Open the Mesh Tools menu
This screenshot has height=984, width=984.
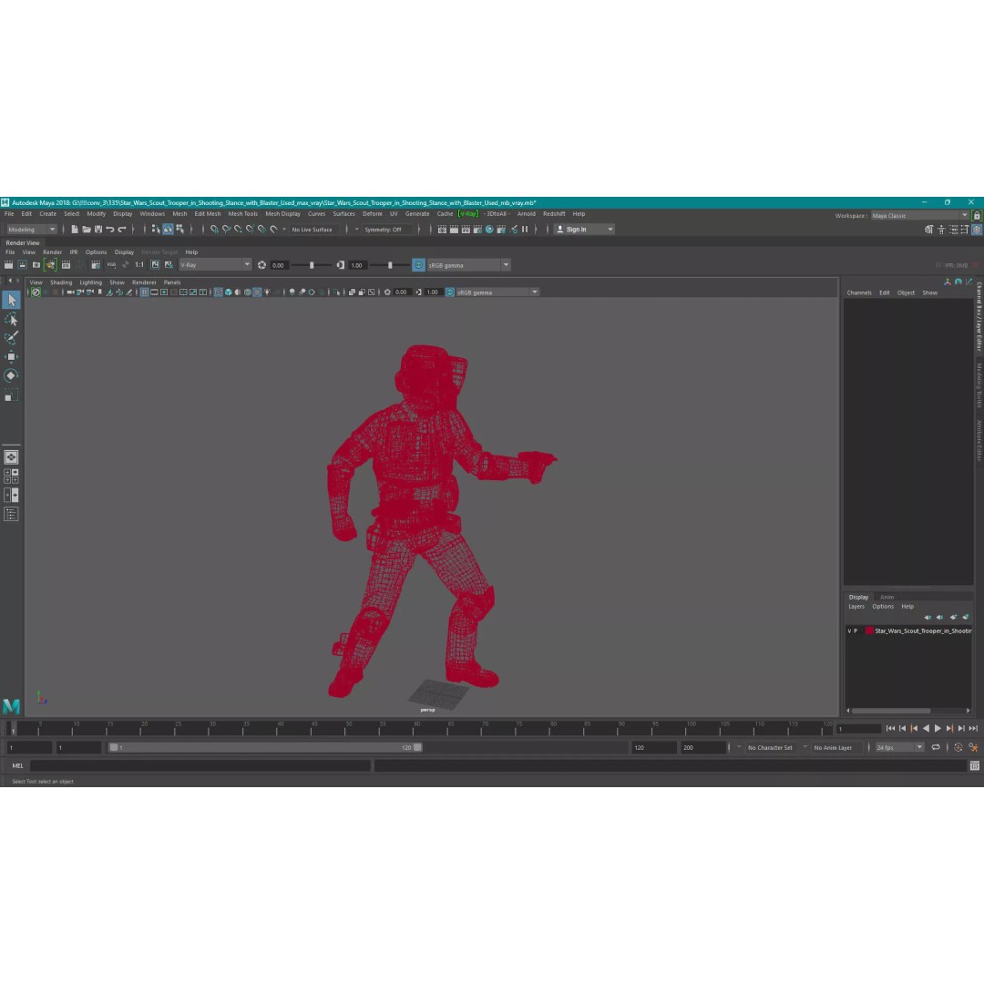pos(243,214)
